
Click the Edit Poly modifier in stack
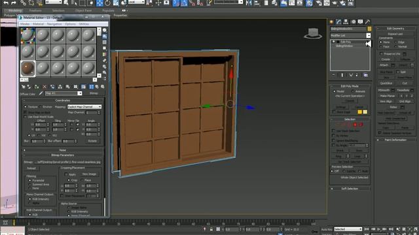(346, 42)
